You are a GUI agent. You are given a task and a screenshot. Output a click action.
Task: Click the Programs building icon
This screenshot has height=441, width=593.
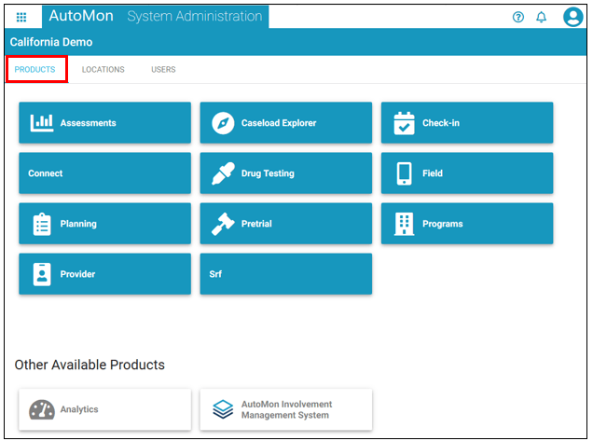coord(404,224)
